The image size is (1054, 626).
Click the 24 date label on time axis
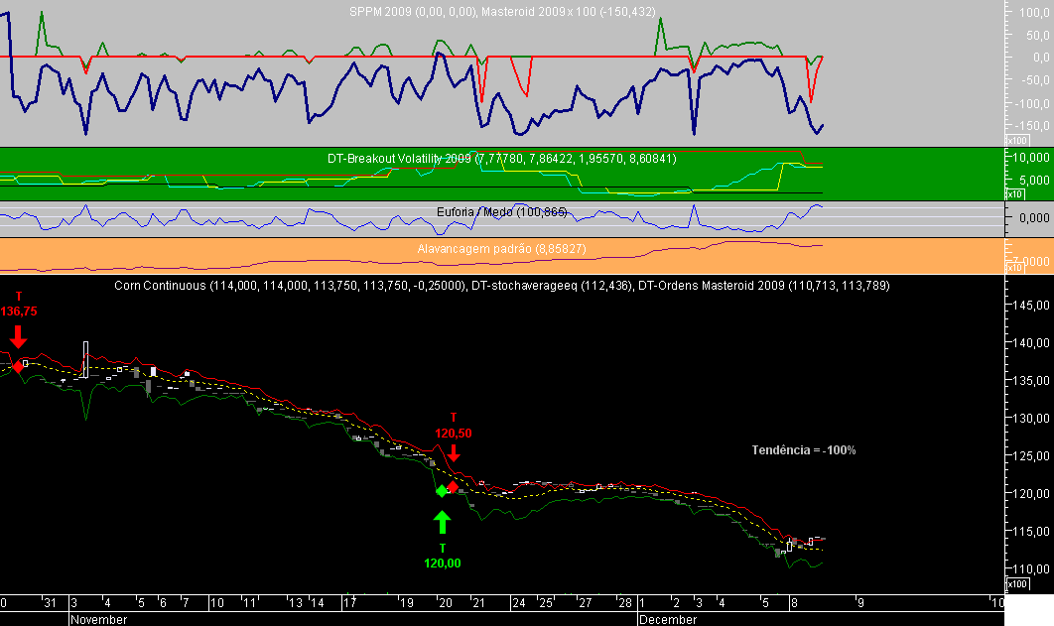pyautogui.click(x=519, y=603)
